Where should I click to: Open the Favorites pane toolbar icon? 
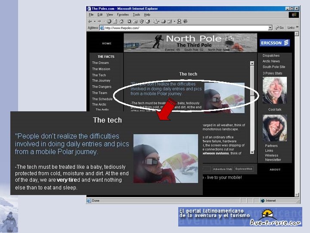(135, 22)
